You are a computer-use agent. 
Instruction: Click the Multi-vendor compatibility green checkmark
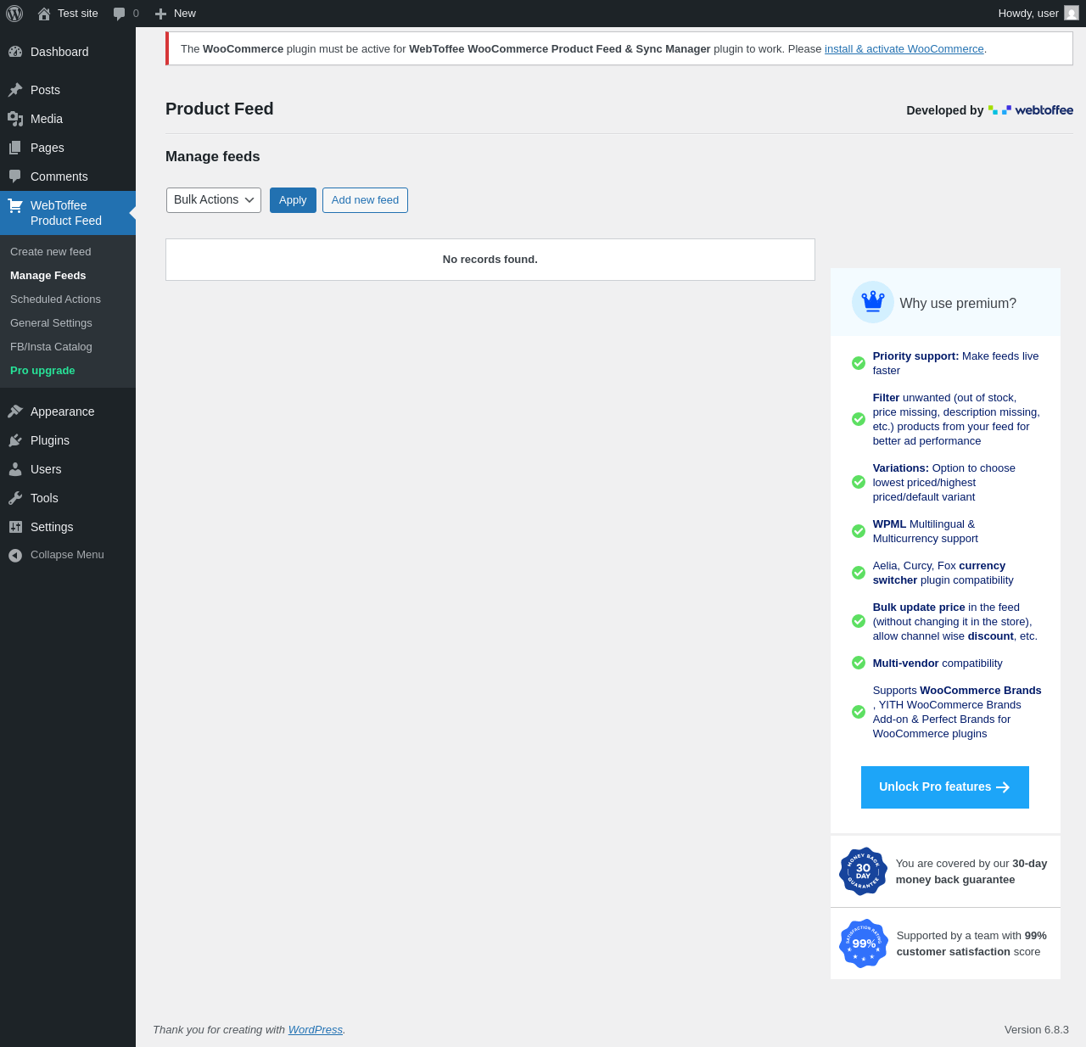tap(859, 663)
